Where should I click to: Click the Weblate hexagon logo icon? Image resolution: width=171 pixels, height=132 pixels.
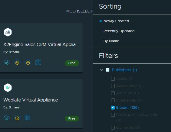coord(8,88)
